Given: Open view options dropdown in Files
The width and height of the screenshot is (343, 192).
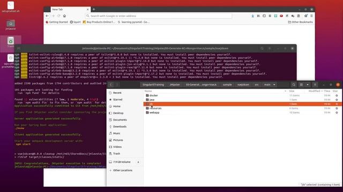Looking at the screenshot, I should click(308, 85).
